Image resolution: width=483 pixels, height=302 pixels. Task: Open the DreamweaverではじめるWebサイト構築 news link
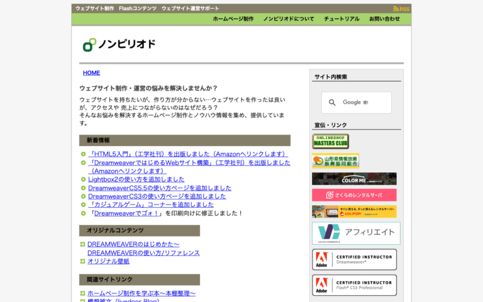pyautogui.click(x=189, y=167)
